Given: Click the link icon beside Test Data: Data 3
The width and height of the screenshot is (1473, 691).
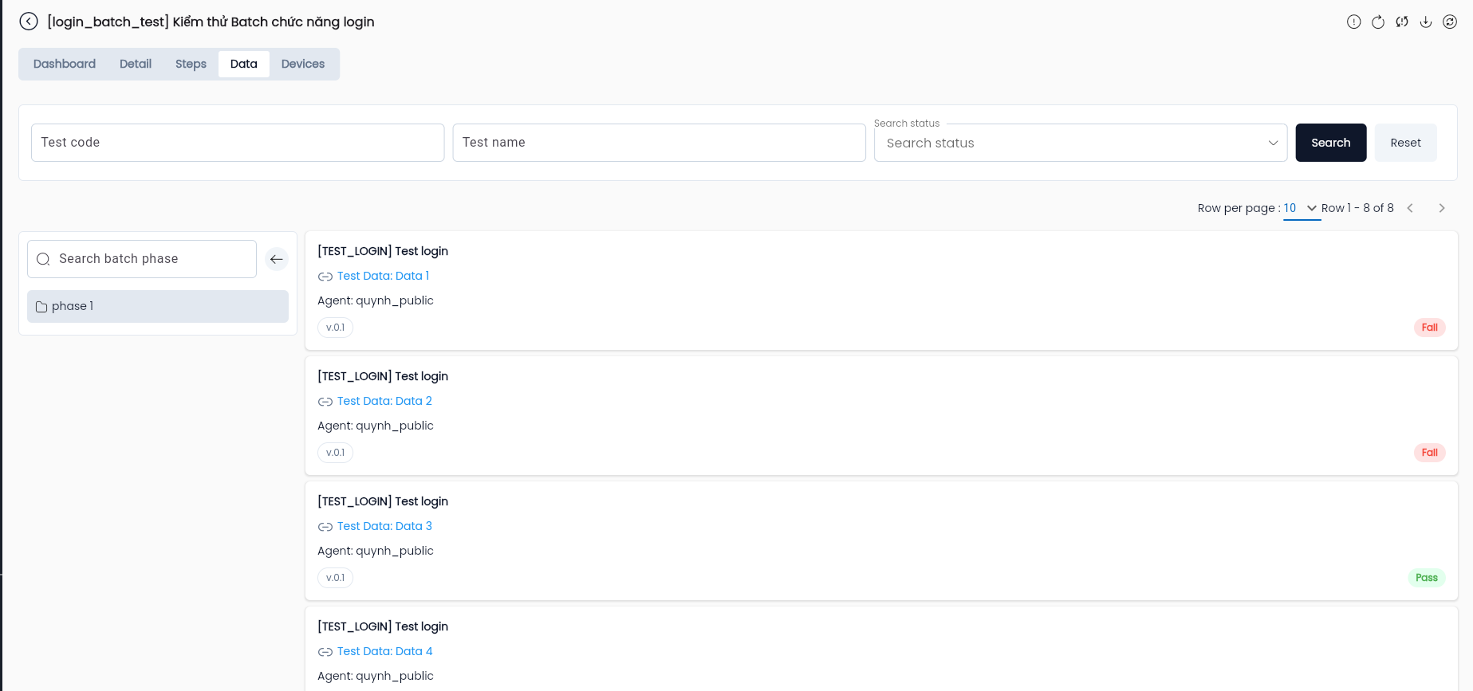Looking at the screenshot, I should (325, 527).
